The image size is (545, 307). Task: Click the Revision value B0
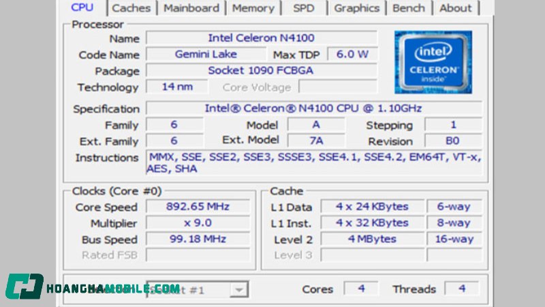453,141
